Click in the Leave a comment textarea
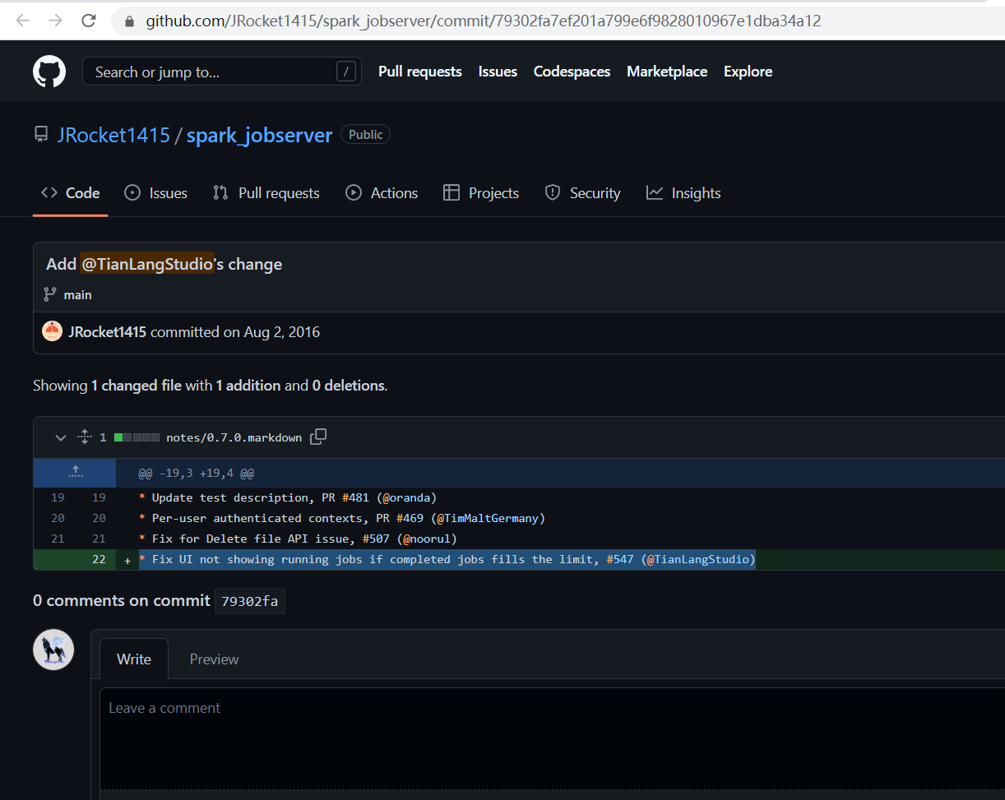The height and width of the screenshot is (800, 1005). [x=553, y=740]
